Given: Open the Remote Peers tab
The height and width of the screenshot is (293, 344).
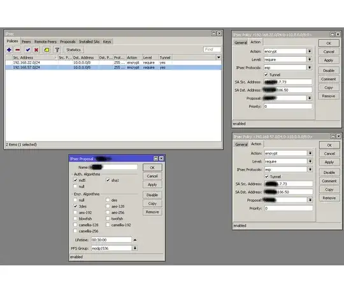Looking at the screenshot, I should point(45,41).
